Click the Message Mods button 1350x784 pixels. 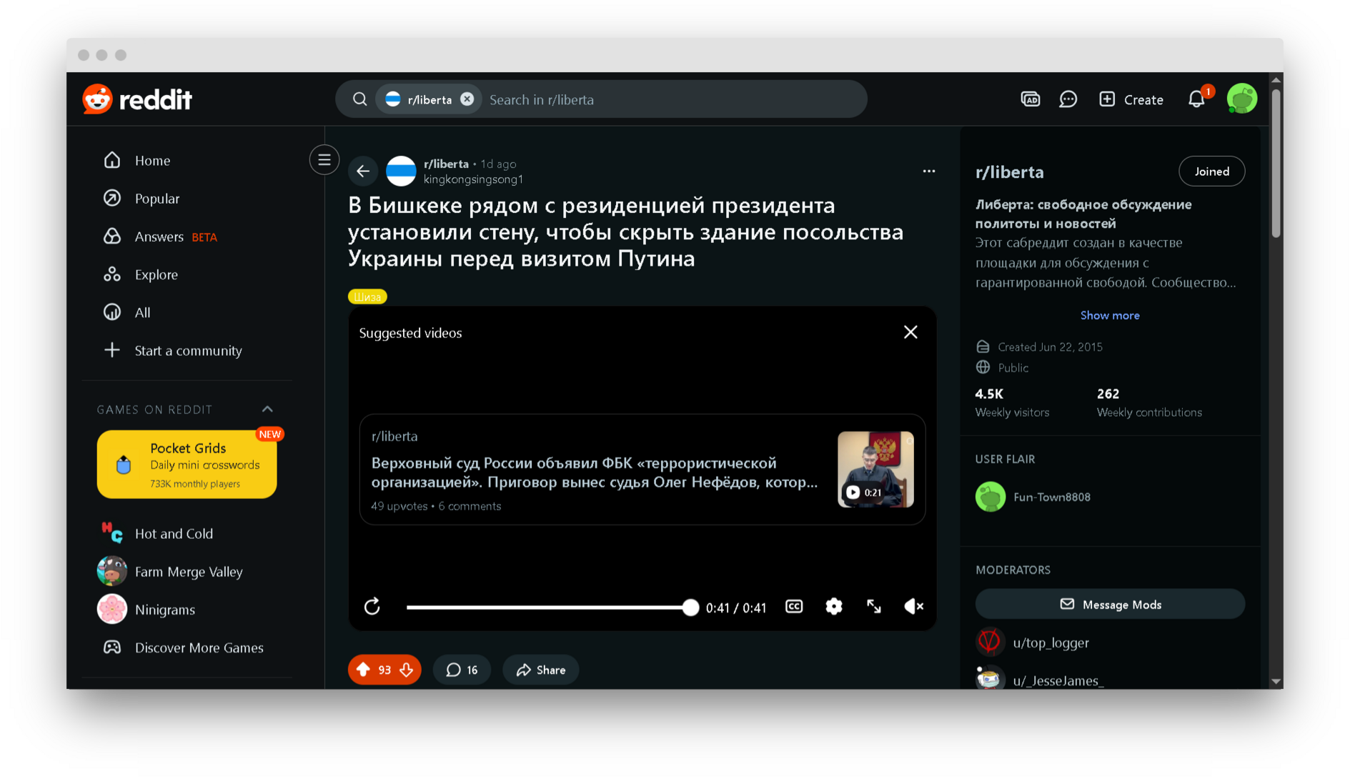1109,605
